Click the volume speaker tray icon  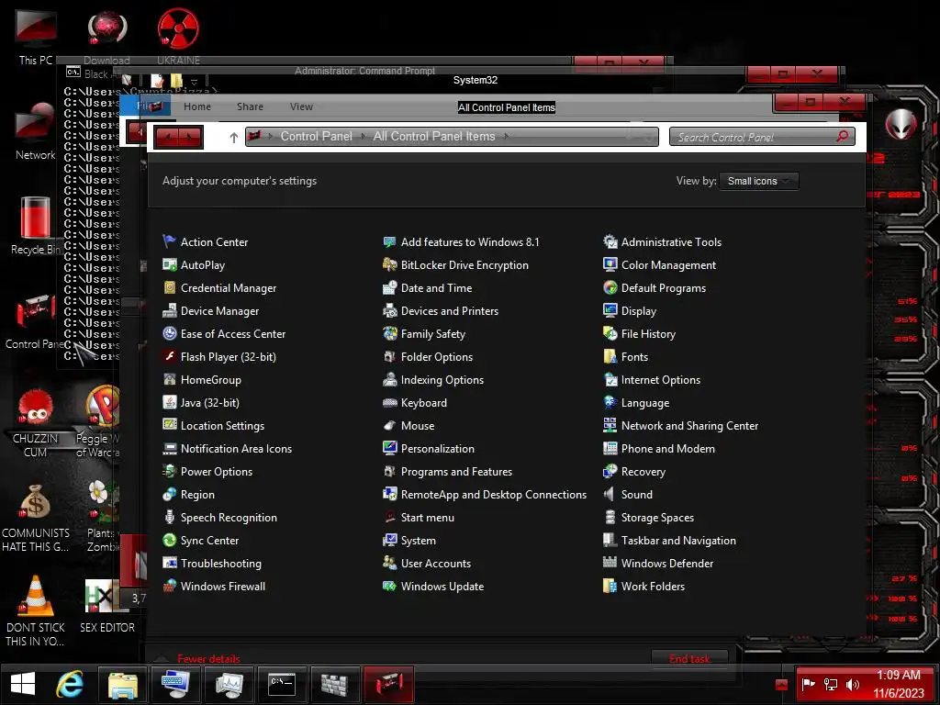(852, 684)
